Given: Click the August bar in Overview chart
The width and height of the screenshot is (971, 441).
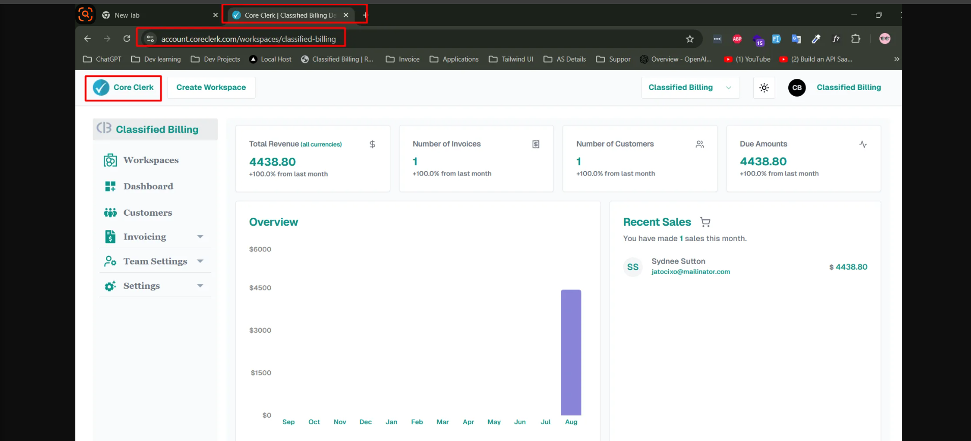Looking at the screenshot, I should point(570,352).
